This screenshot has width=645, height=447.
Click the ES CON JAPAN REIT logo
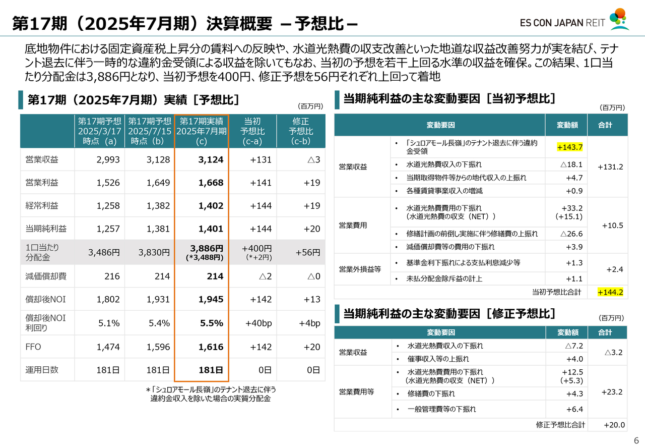[x=574, y=19]
